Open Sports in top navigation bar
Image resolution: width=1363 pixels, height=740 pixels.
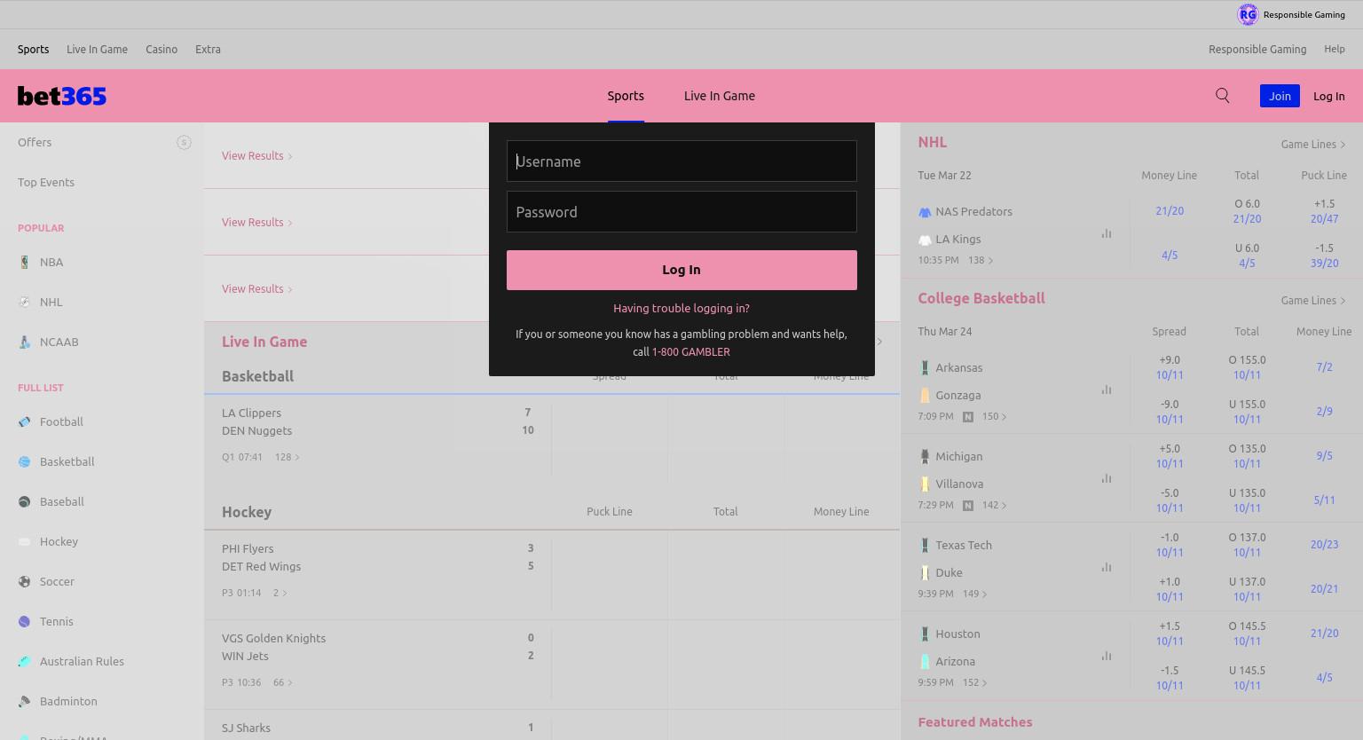tap(33, 49)
